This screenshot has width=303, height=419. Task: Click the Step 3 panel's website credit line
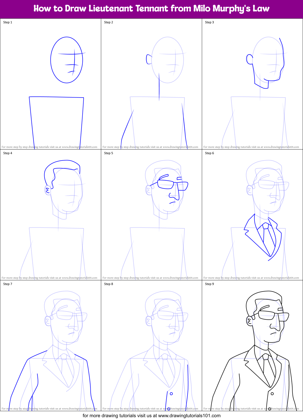pyautogui.click(x=251, y=147)
